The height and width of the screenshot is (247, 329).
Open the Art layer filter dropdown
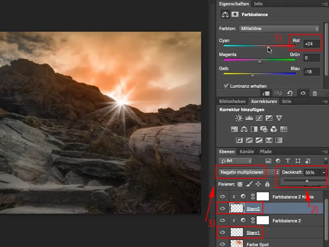click(x=236, y=161)
